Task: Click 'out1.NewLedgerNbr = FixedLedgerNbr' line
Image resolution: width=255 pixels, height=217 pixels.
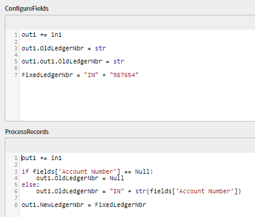Action: [x=84, y=205]
